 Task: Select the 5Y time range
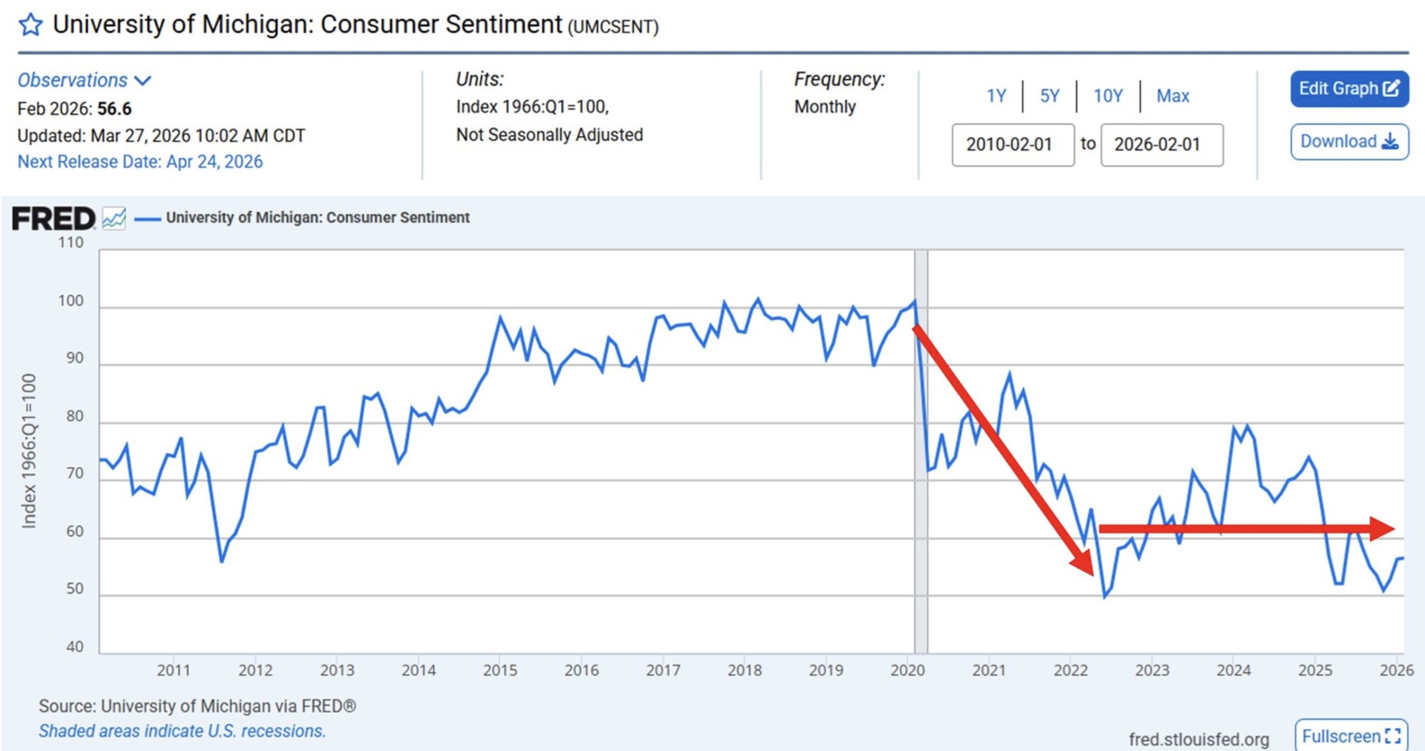tap(1050, 96)
